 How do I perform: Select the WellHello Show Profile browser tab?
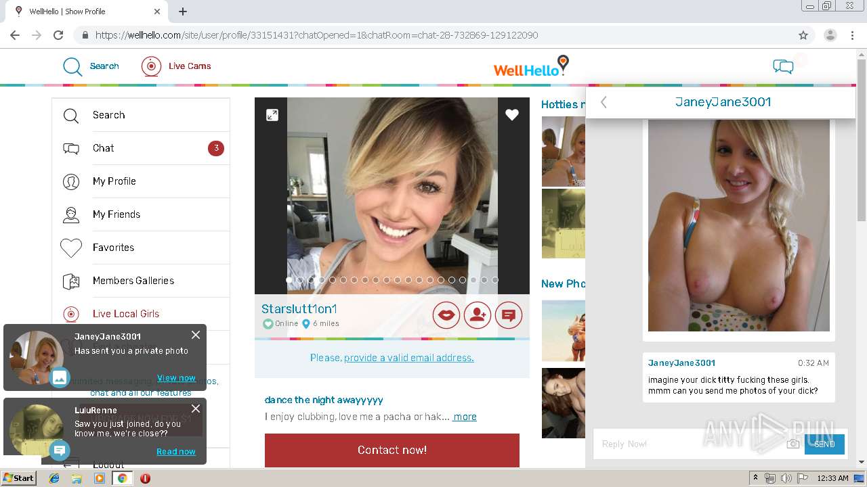87,11
